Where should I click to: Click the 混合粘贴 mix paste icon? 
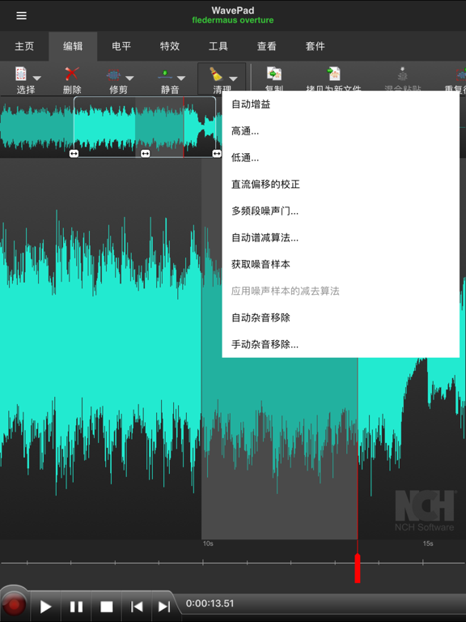tap(402, 74)
